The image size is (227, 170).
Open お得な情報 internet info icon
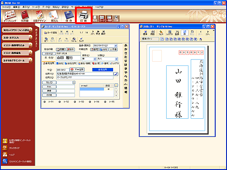tap(5, 141)
